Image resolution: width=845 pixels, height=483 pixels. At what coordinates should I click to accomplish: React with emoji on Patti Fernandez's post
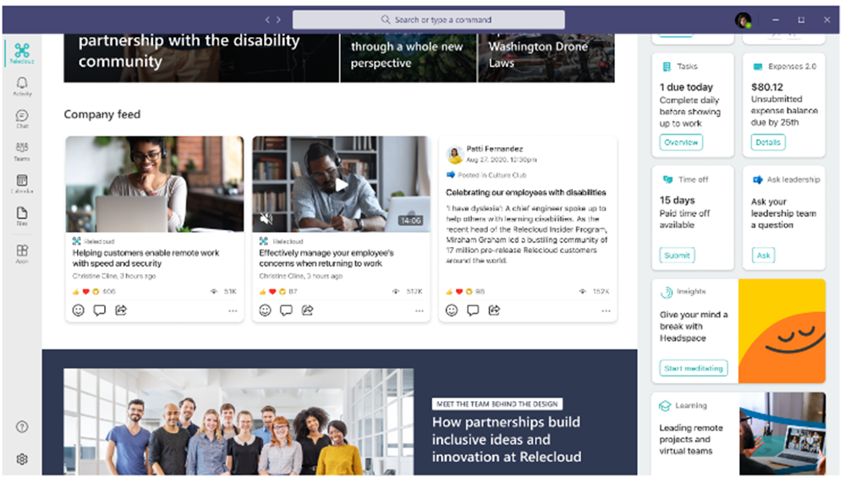[x=452, y=310]
